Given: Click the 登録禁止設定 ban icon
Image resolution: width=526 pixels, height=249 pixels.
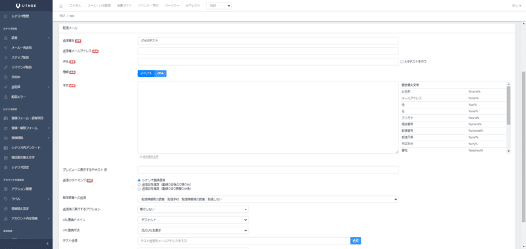Looking at the screenshot, I should [x=6, y=208].
